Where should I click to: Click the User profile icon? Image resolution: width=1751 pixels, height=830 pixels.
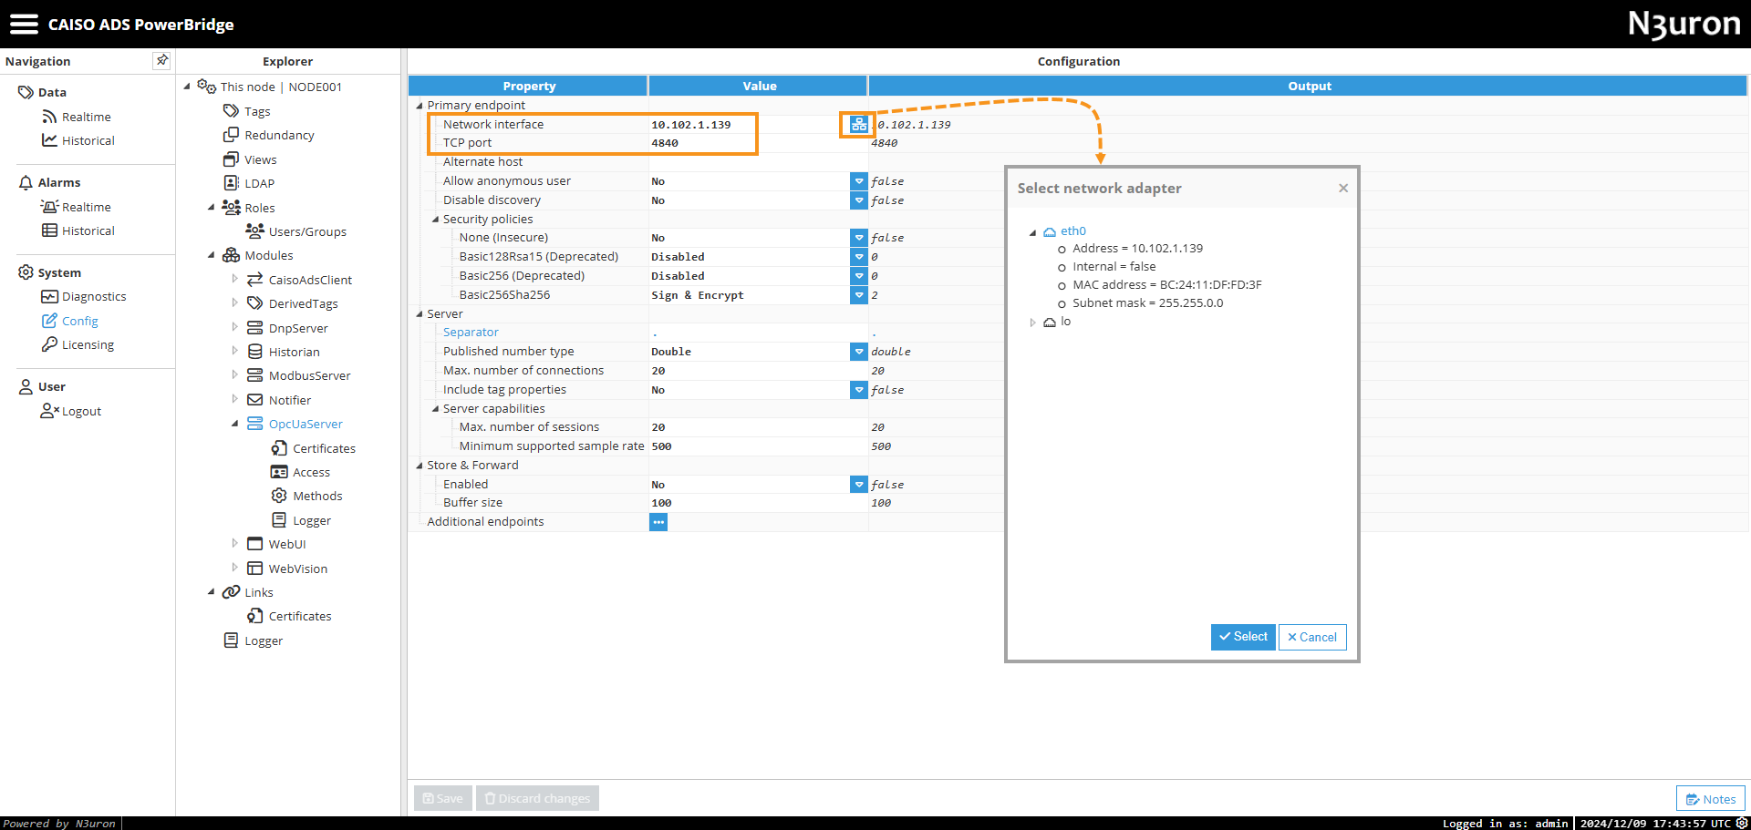pyautogui.click(x=26, y=386)
